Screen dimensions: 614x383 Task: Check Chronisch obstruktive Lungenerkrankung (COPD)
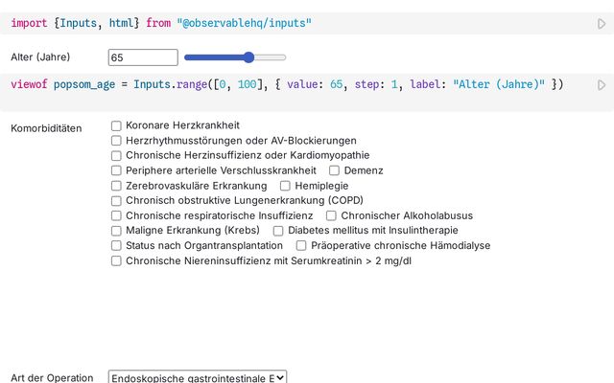116,201
